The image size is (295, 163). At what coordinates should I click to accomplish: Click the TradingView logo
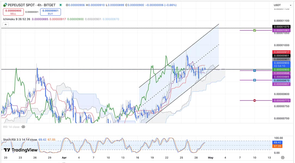click(x=21, y=150)
